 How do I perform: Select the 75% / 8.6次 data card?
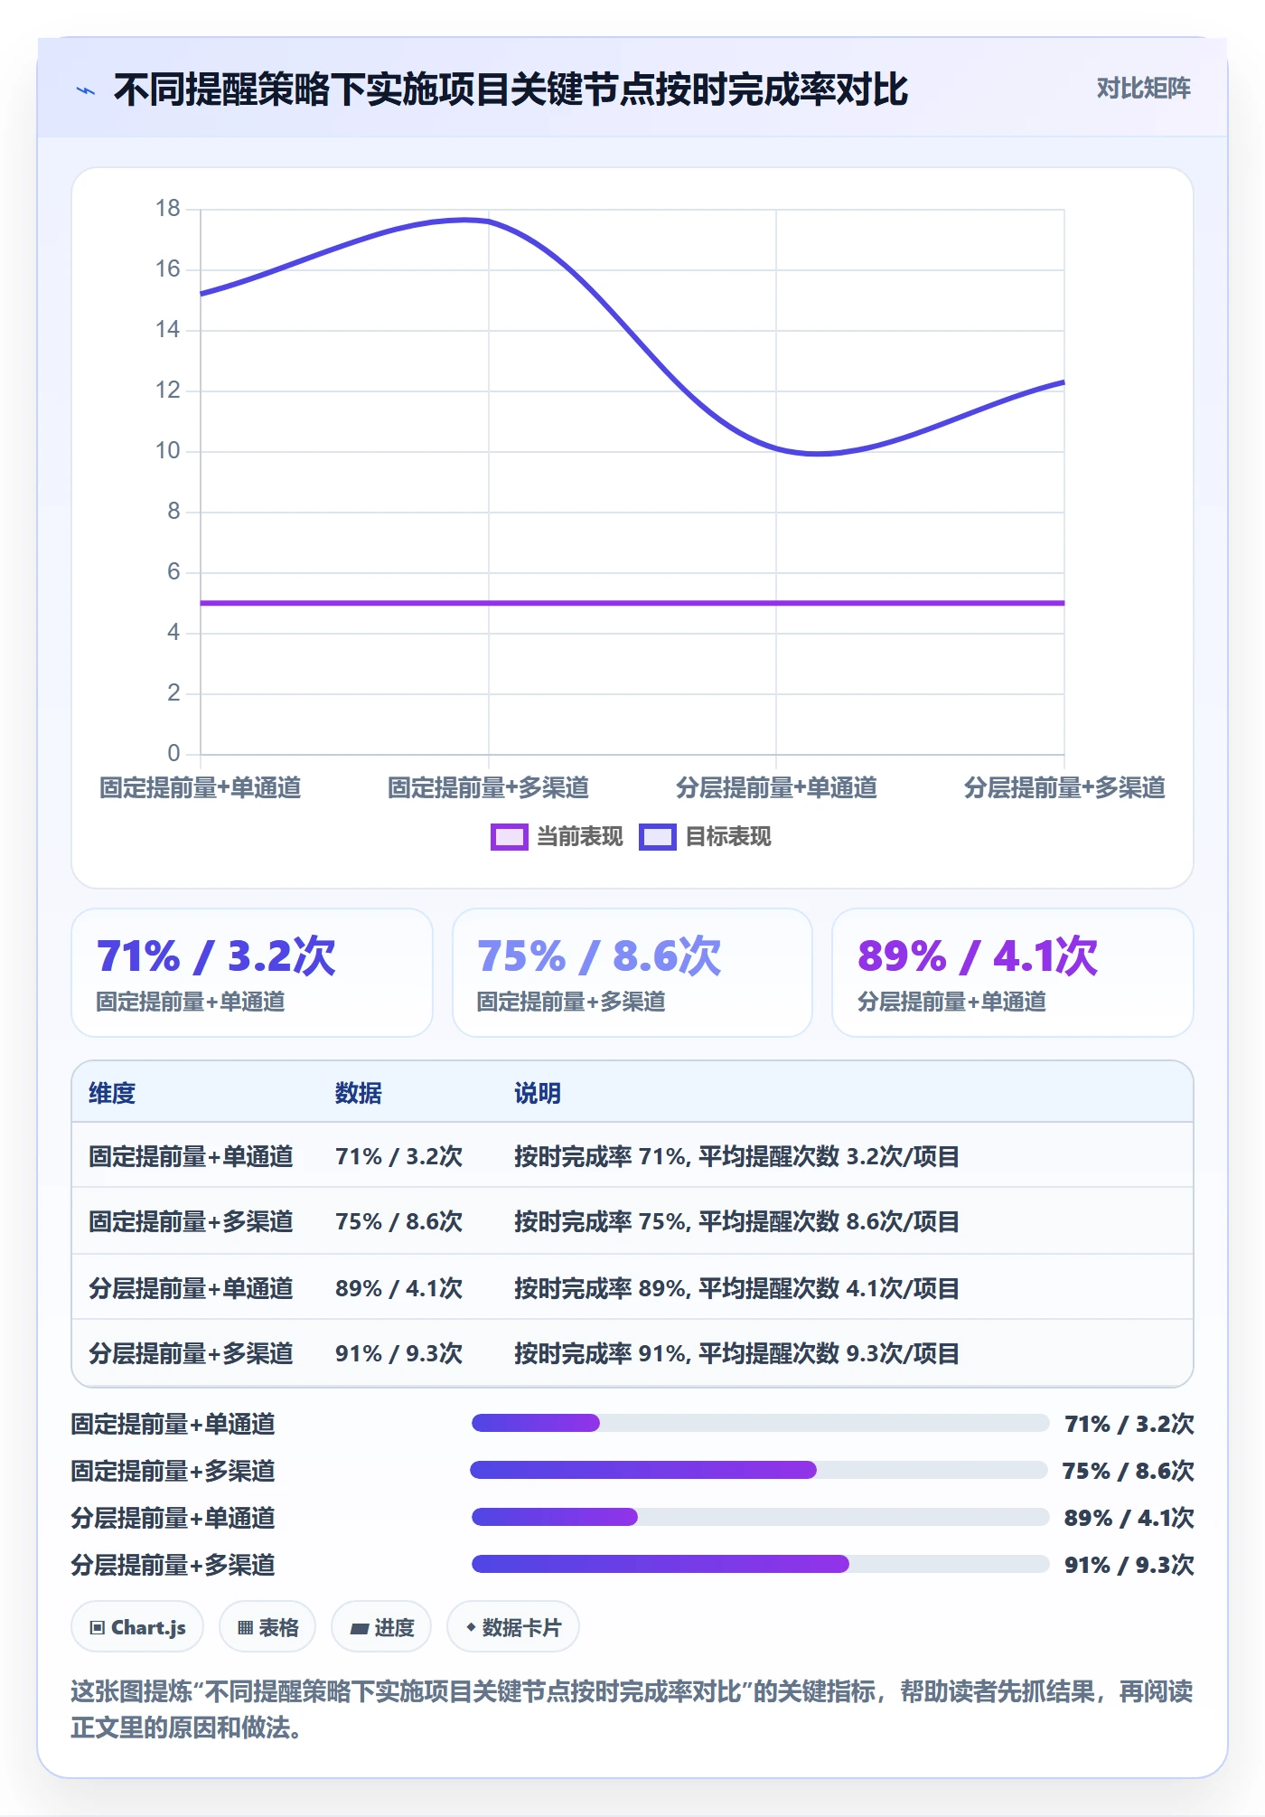click(x=632, y=973)
